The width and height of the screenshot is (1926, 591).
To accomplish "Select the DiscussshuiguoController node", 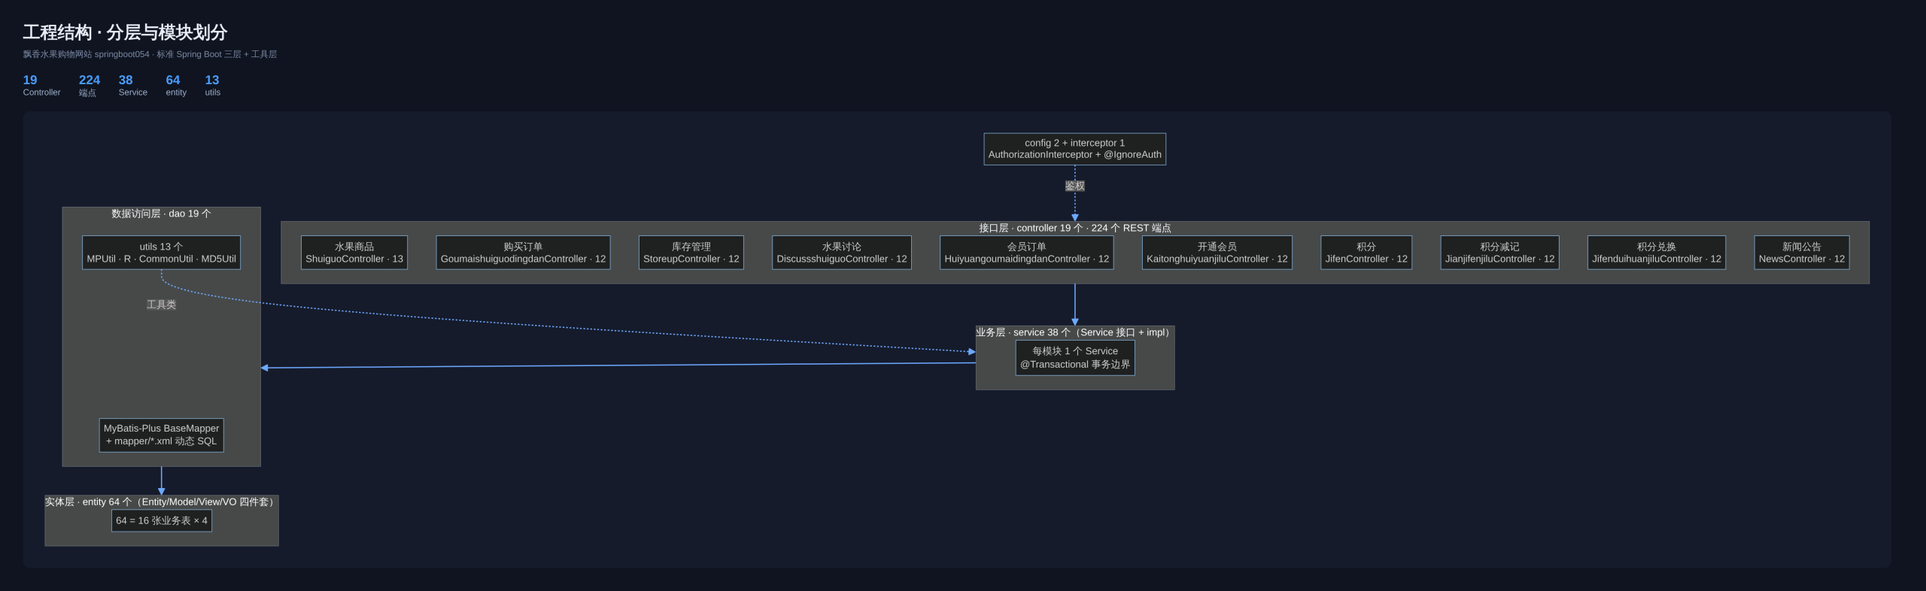I will 842,253.
